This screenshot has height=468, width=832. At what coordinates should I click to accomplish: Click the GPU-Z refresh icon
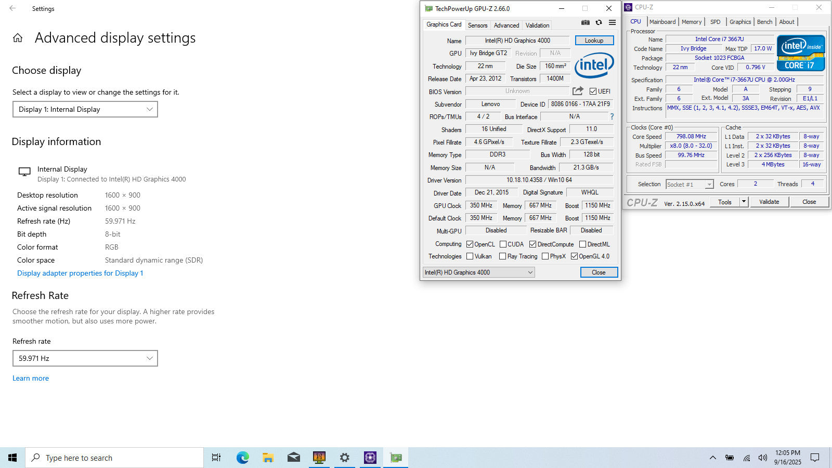click(x=599, y=22)
